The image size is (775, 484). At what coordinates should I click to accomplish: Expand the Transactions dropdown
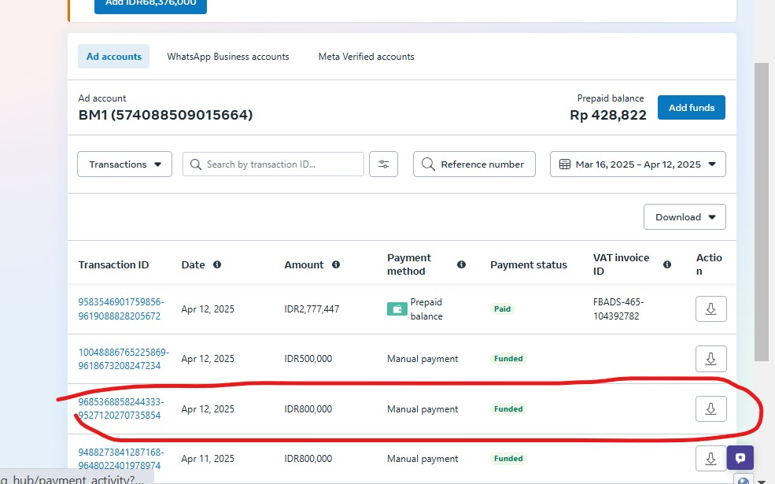tap(124, 164)
